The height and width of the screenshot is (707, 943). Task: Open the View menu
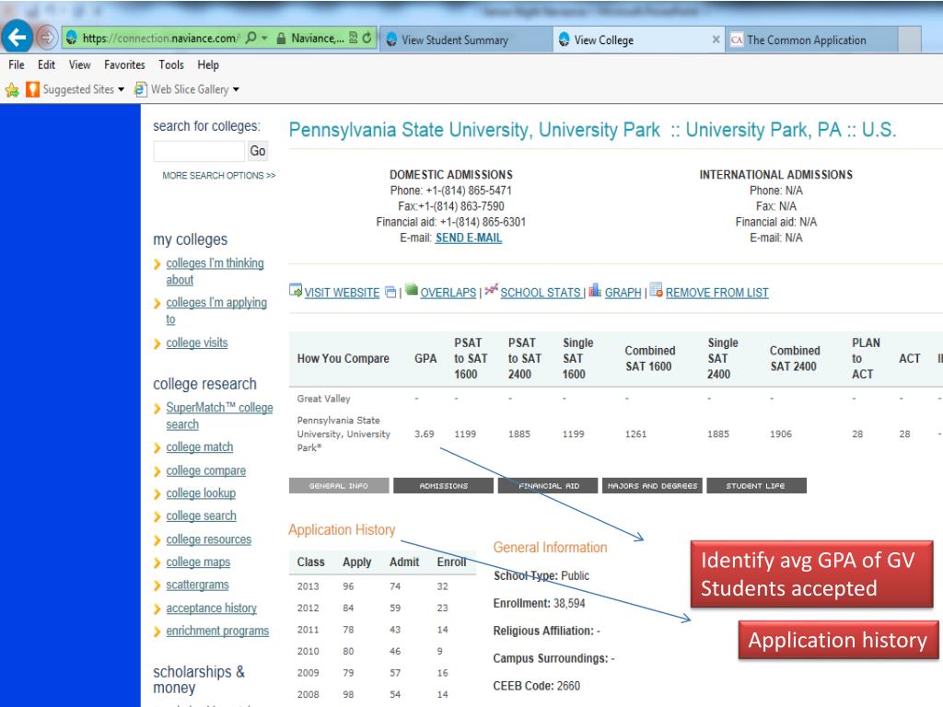coord(79,65)
